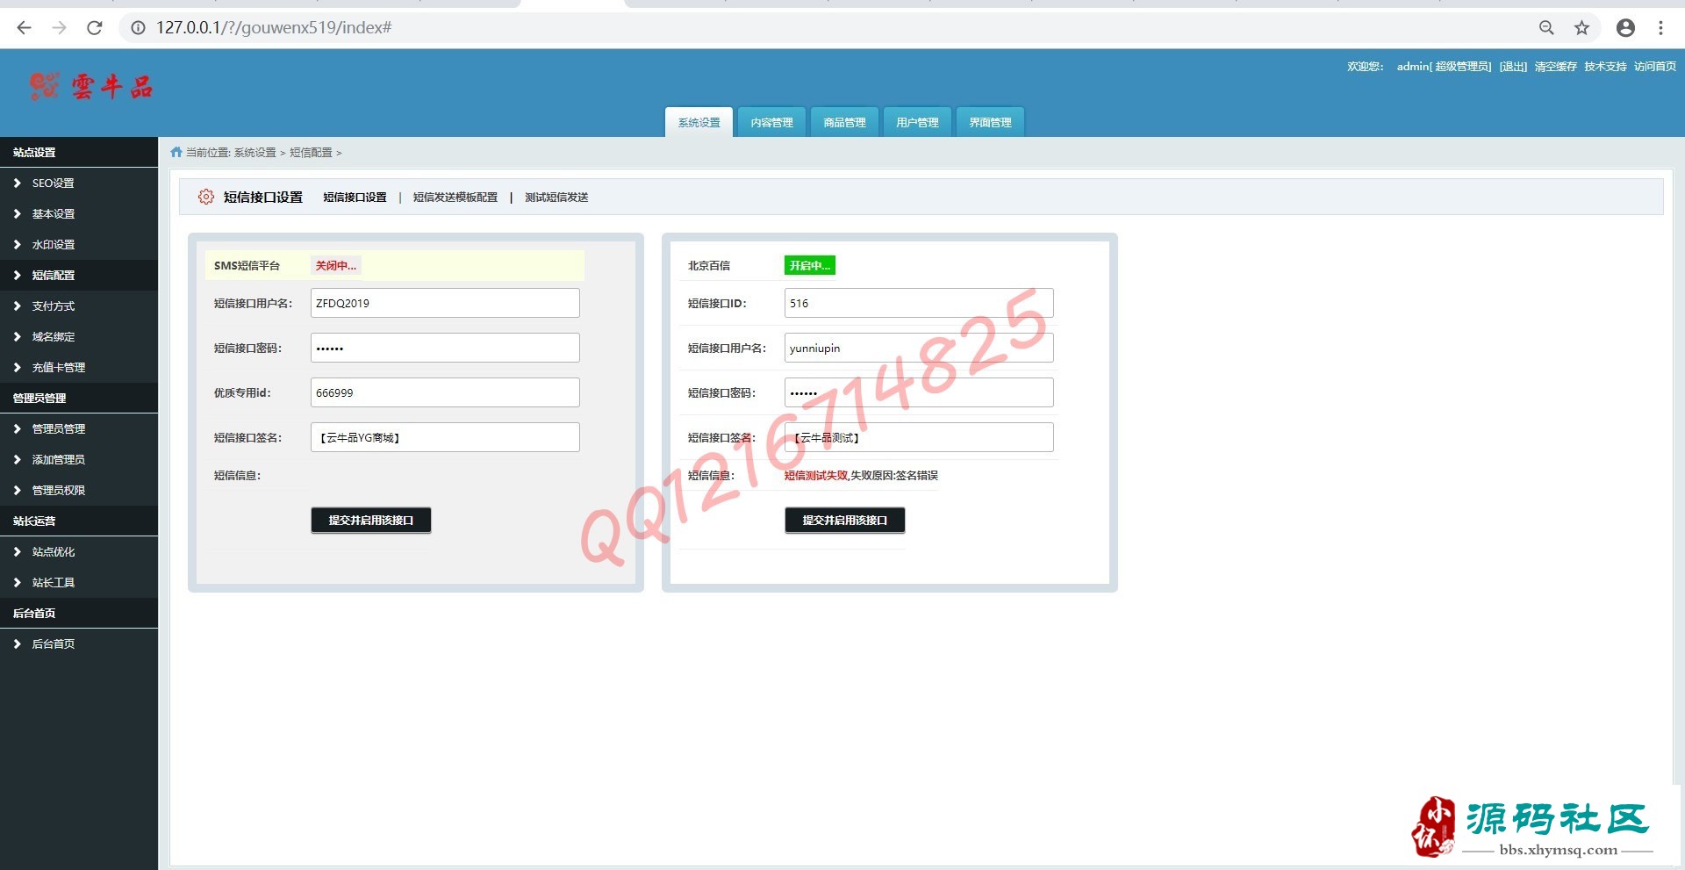Switch to the 系统设置 tab
Image resolution: width=1685 pixels, height=870 pixels.
click(699, 122)
